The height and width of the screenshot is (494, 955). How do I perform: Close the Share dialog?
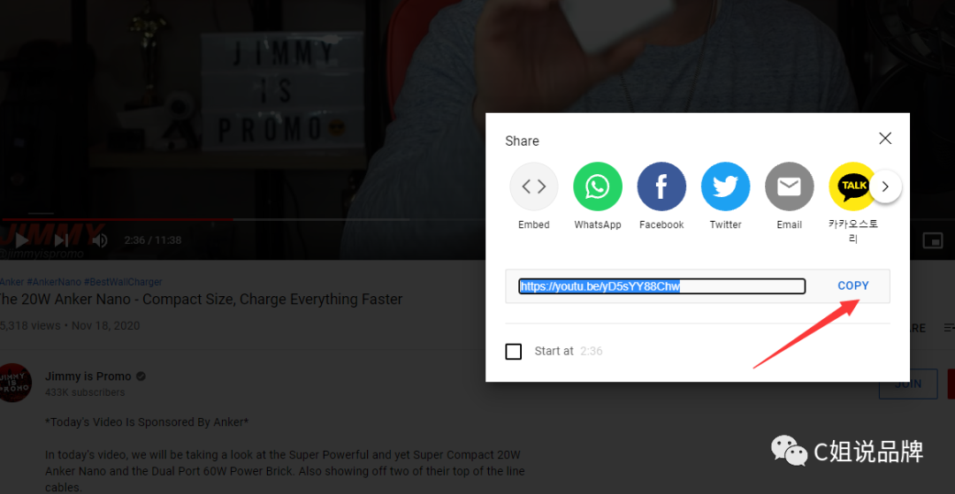click(885, 138)
